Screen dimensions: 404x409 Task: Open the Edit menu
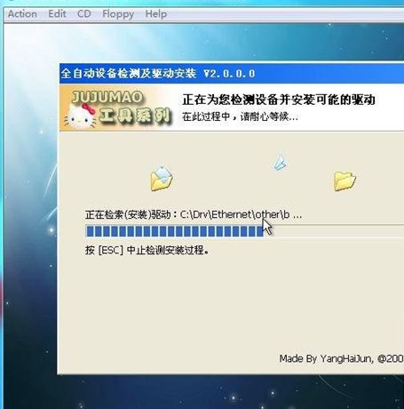tap(57, 14)
